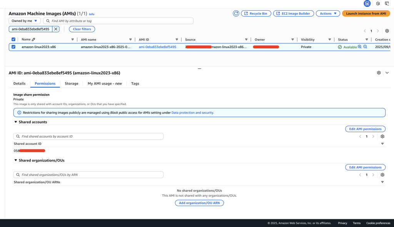Go to next page of Shared accounts
Screen dimensions: 394x227
tap(373, 136)
